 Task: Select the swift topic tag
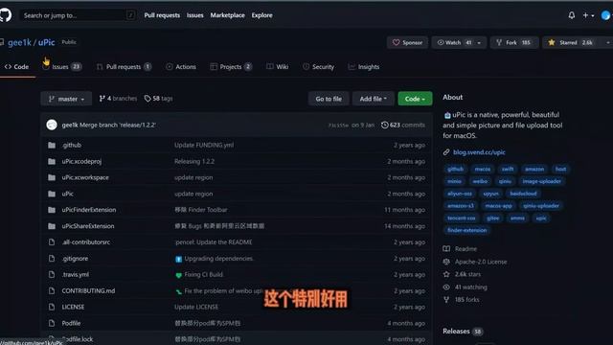508,169
